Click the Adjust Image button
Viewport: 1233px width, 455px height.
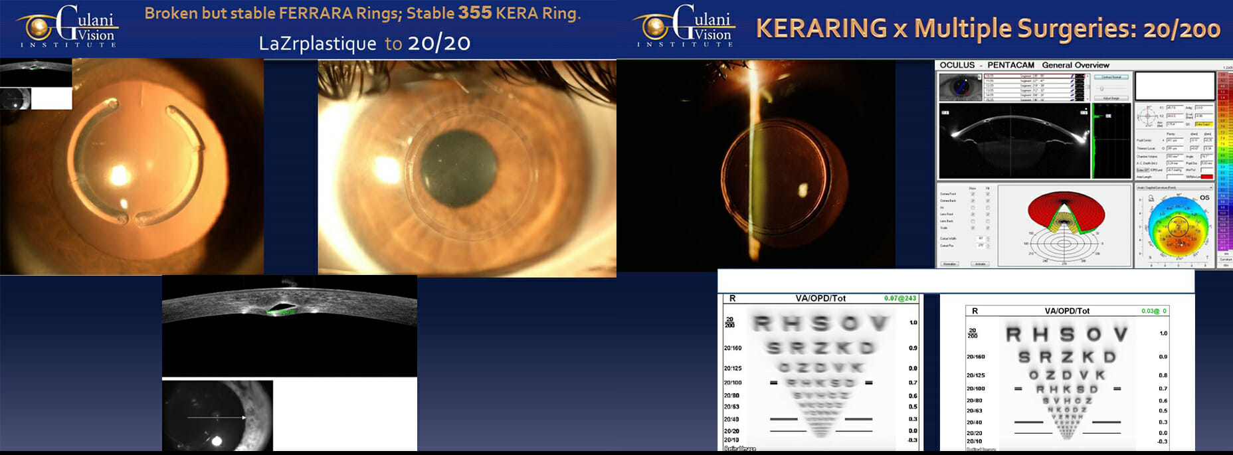point(1111,98)
